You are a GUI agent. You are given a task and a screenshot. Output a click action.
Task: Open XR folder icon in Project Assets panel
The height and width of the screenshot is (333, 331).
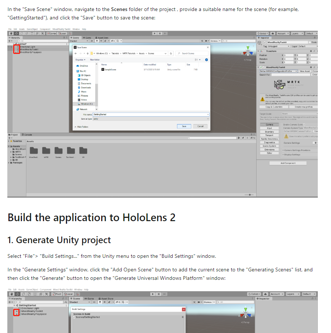(83, 151)
